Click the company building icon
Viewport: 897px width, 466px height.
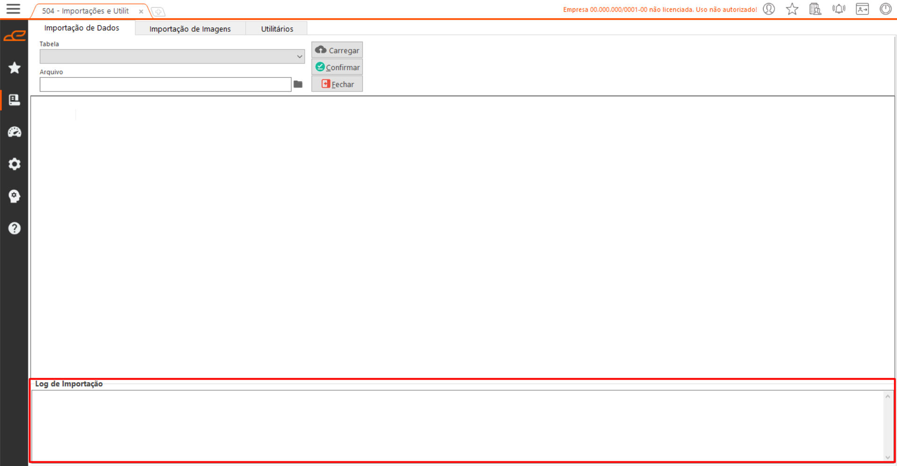[815, 9]
